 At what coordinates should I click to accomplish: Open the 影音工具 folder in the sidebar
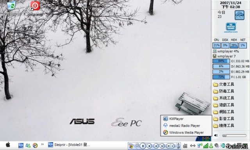click(x=224, y=119)
